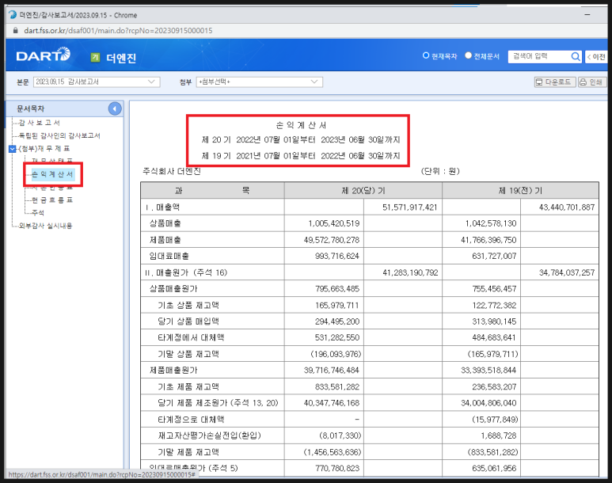Click the DART logo
Viewport: 612px width, 483px height.
[44, 55]
